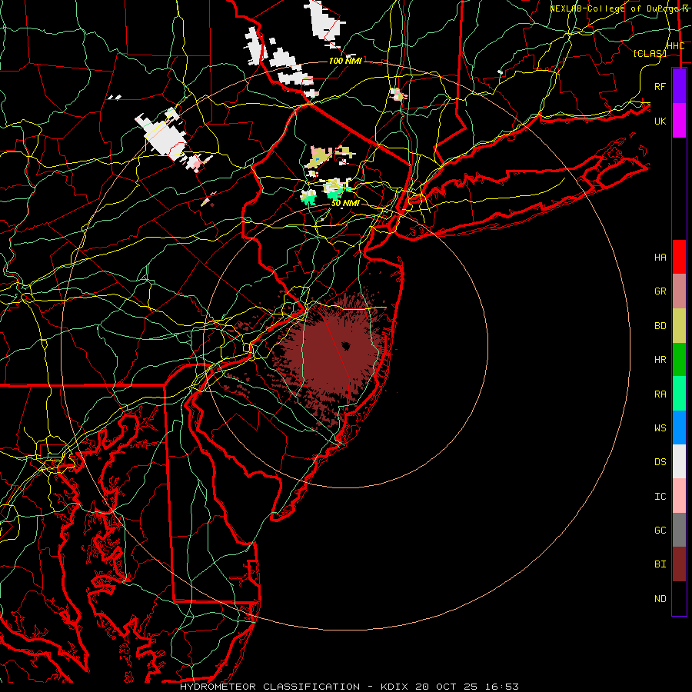Click the UK legend label
This screenshot has height=692, width=692.
point(660,121)
